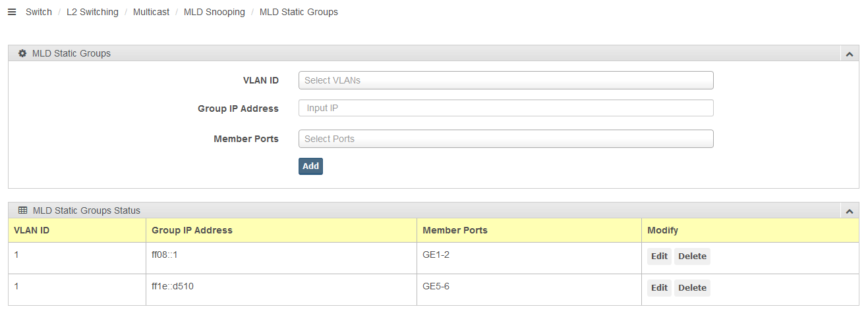Open the Select VLANs dropdown

point(506,80)
